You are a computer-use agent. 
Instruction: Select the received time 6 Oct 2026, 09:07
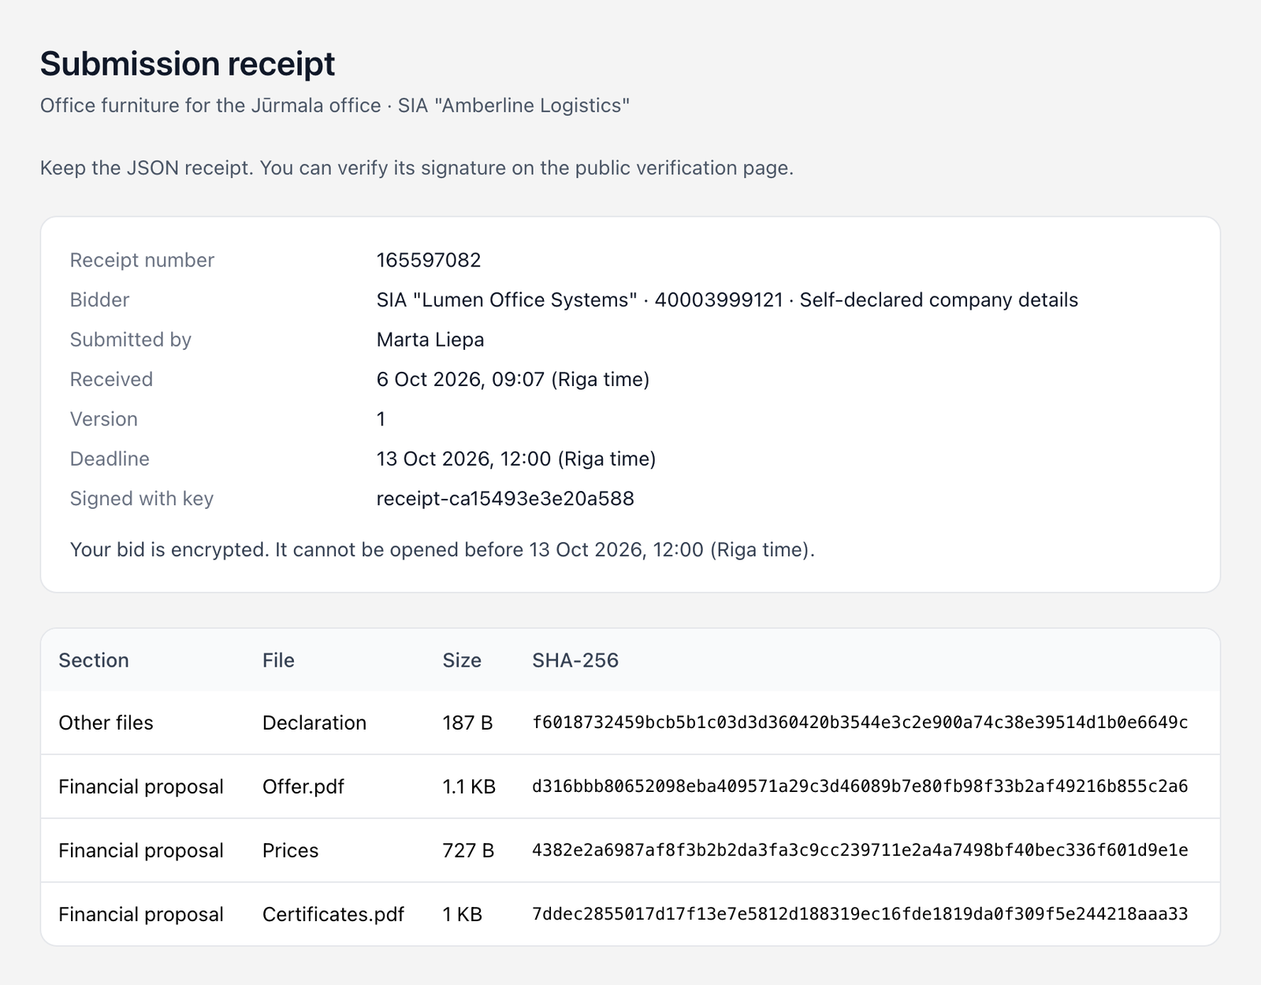[x=513, y=380]
